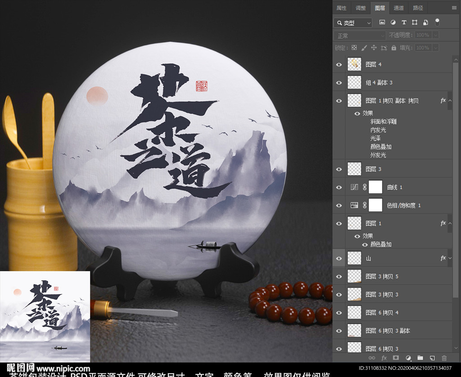The height and width of the screenshot is (377, 461).
Task: Select the 图层 3 拷贝 3 layer
Action: click(393, 294)
